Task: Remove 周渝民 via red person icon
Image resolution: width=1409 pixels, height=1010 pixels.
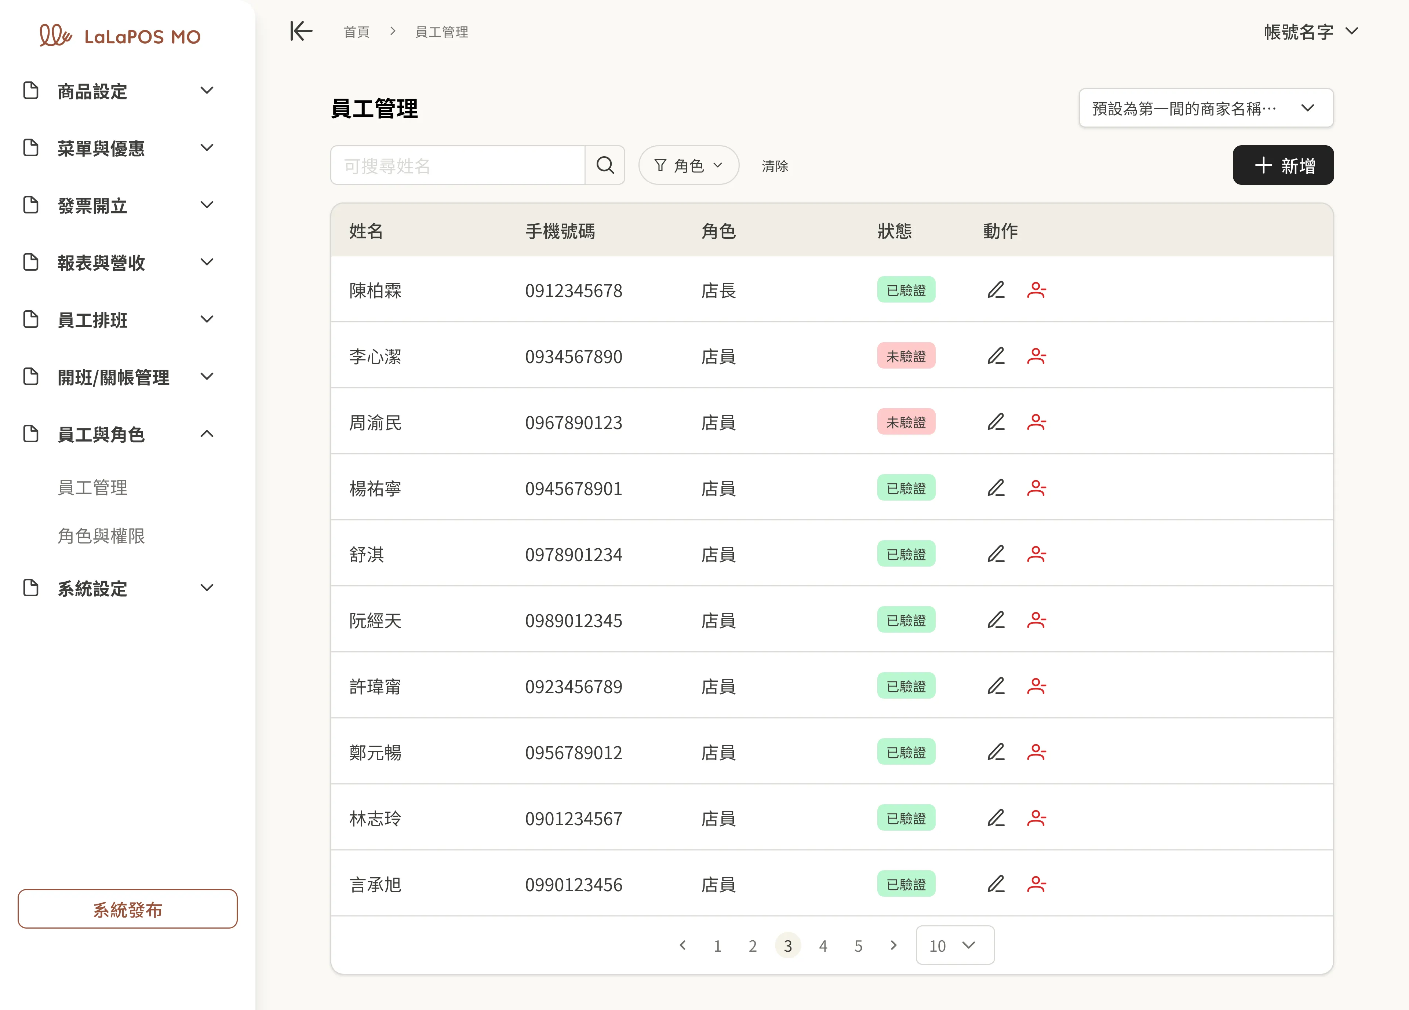Action: [1037, 421]
